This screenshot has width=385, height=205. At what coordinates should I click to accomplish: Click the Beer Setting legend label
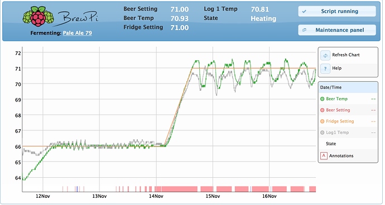point(338,110)
